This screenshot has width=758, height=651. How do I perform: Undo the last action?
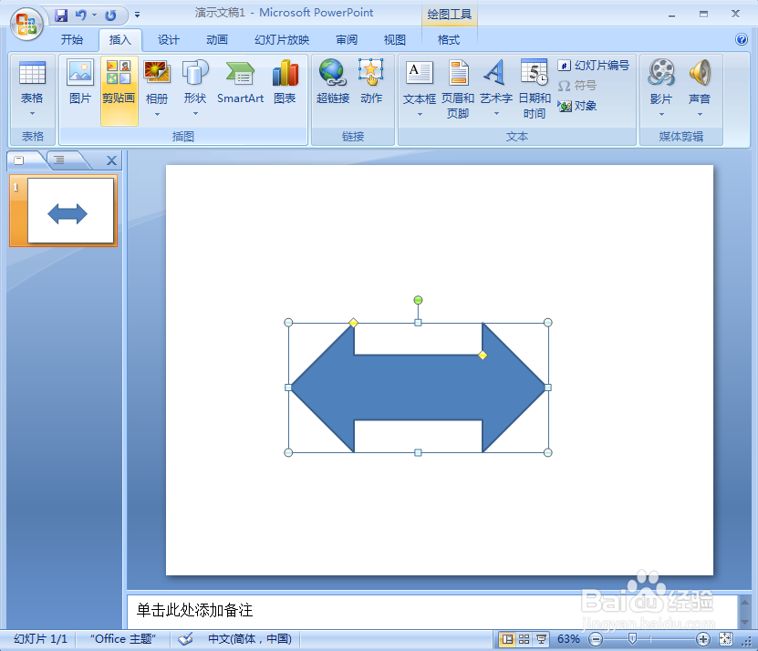81,15
